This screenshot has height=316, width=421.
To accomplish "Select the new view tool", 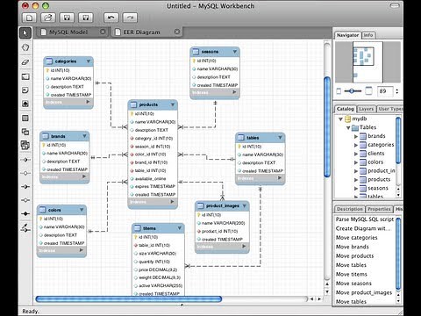I will [25, 132].
